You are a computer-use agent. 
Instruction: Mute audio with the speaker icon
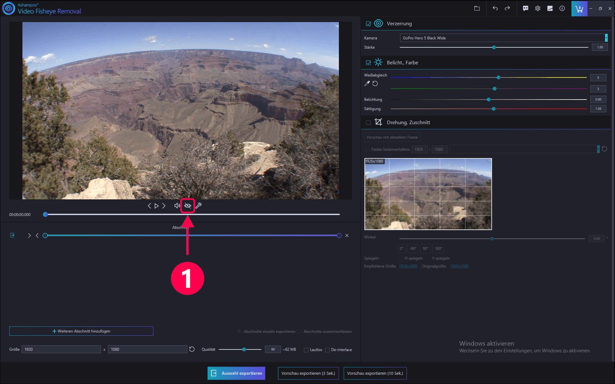pos(177,206)
